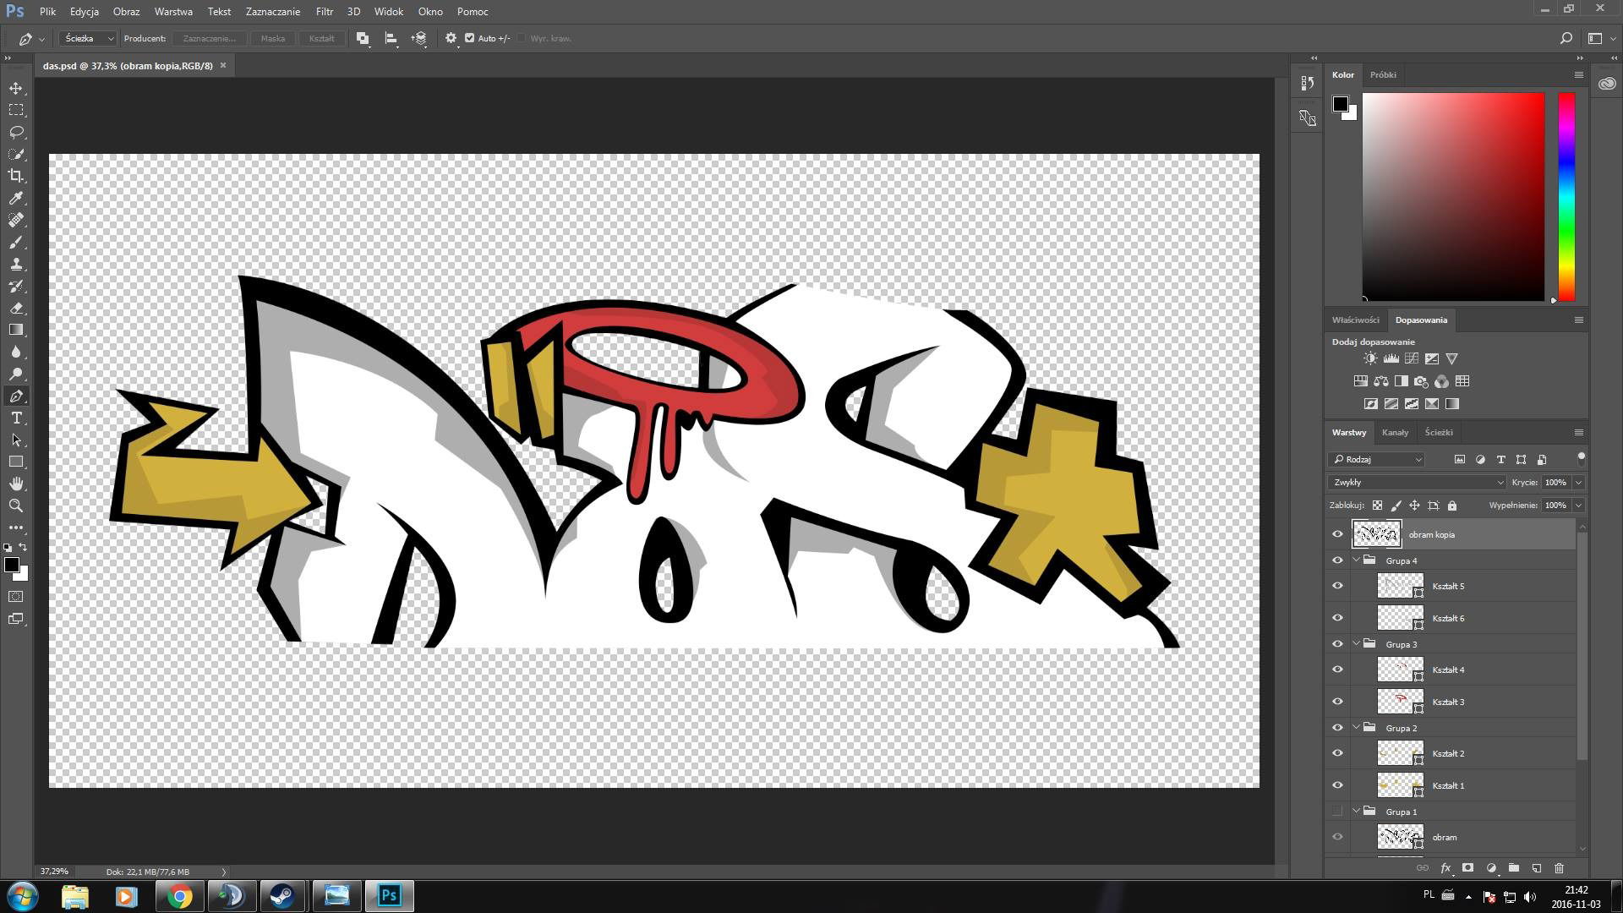Hide the obram kopia layer
The width and height of the screenshot is (1623, 913).
point(1337,534)
